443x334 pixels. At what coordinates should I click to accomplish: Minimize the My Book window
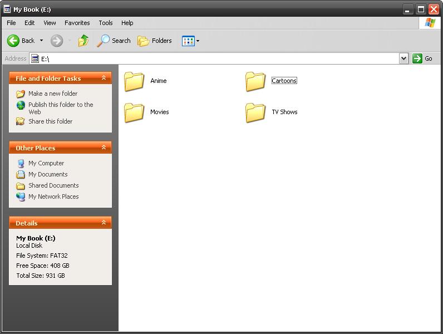click(407, 9)
